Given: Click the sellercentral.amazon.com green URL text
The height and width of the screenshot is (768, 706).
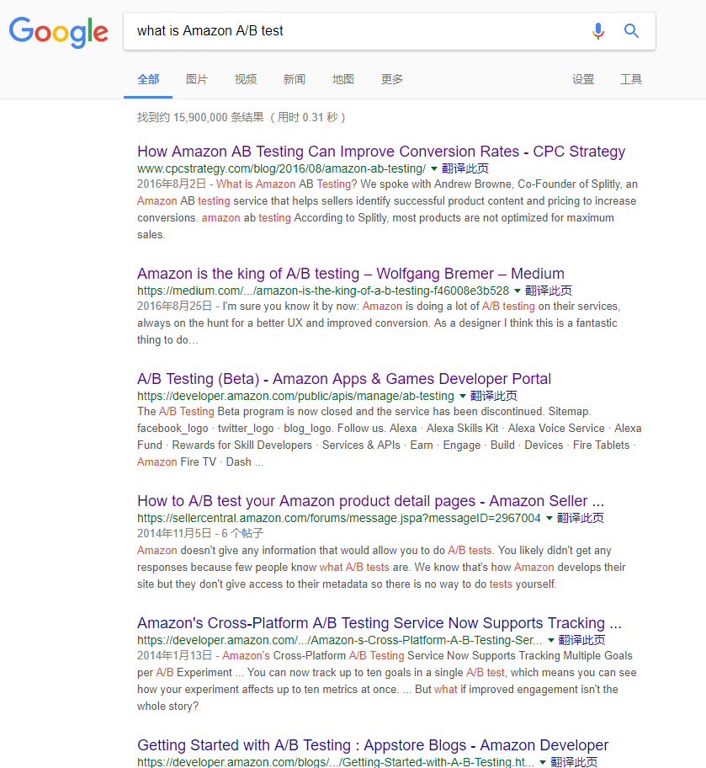Looking at the screenshot, I should [339, 518].
